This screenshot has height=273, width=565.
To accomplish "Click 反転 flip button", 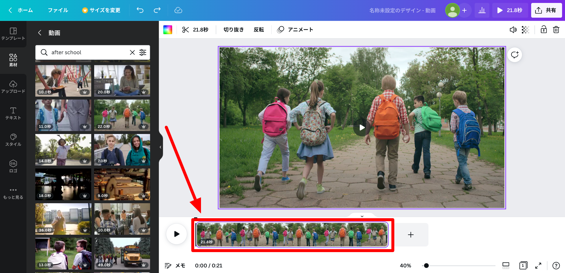I will [259, 29].
